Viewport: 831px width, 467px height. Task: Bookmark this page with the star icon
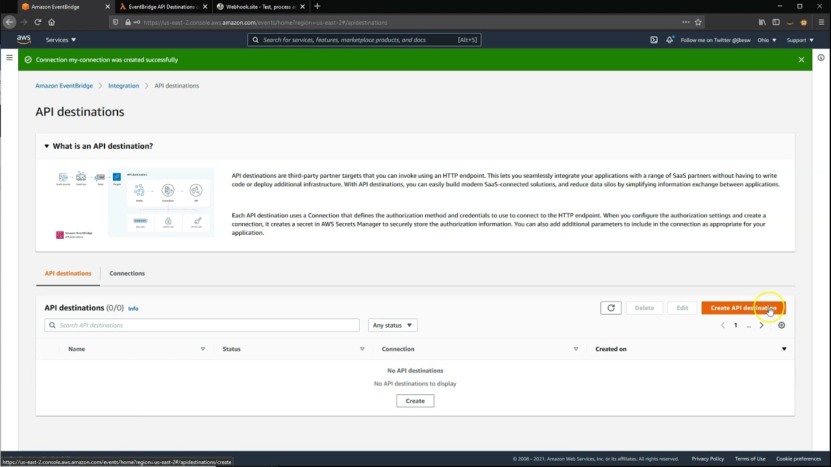tap(698, 22)
